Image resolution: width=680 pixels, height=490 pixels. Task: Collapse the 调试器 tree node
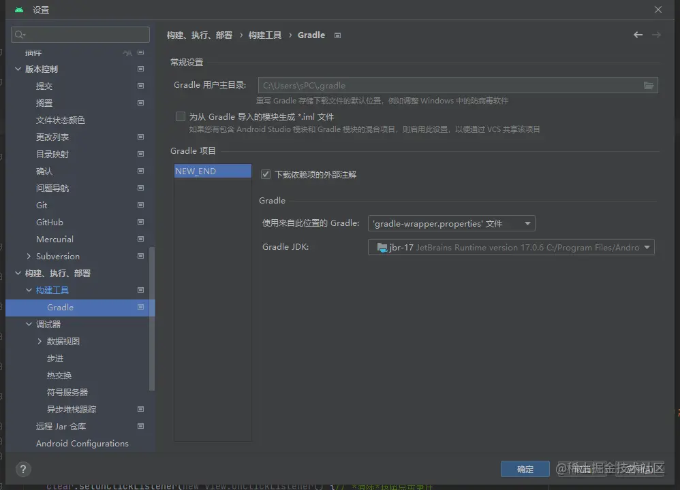coord(29,324)
